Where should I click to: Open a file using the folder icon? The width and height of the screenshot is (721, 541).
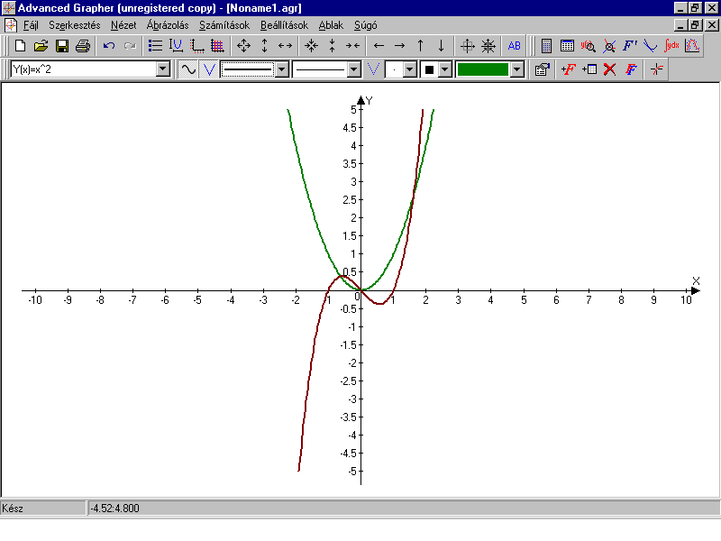(41, 46)
